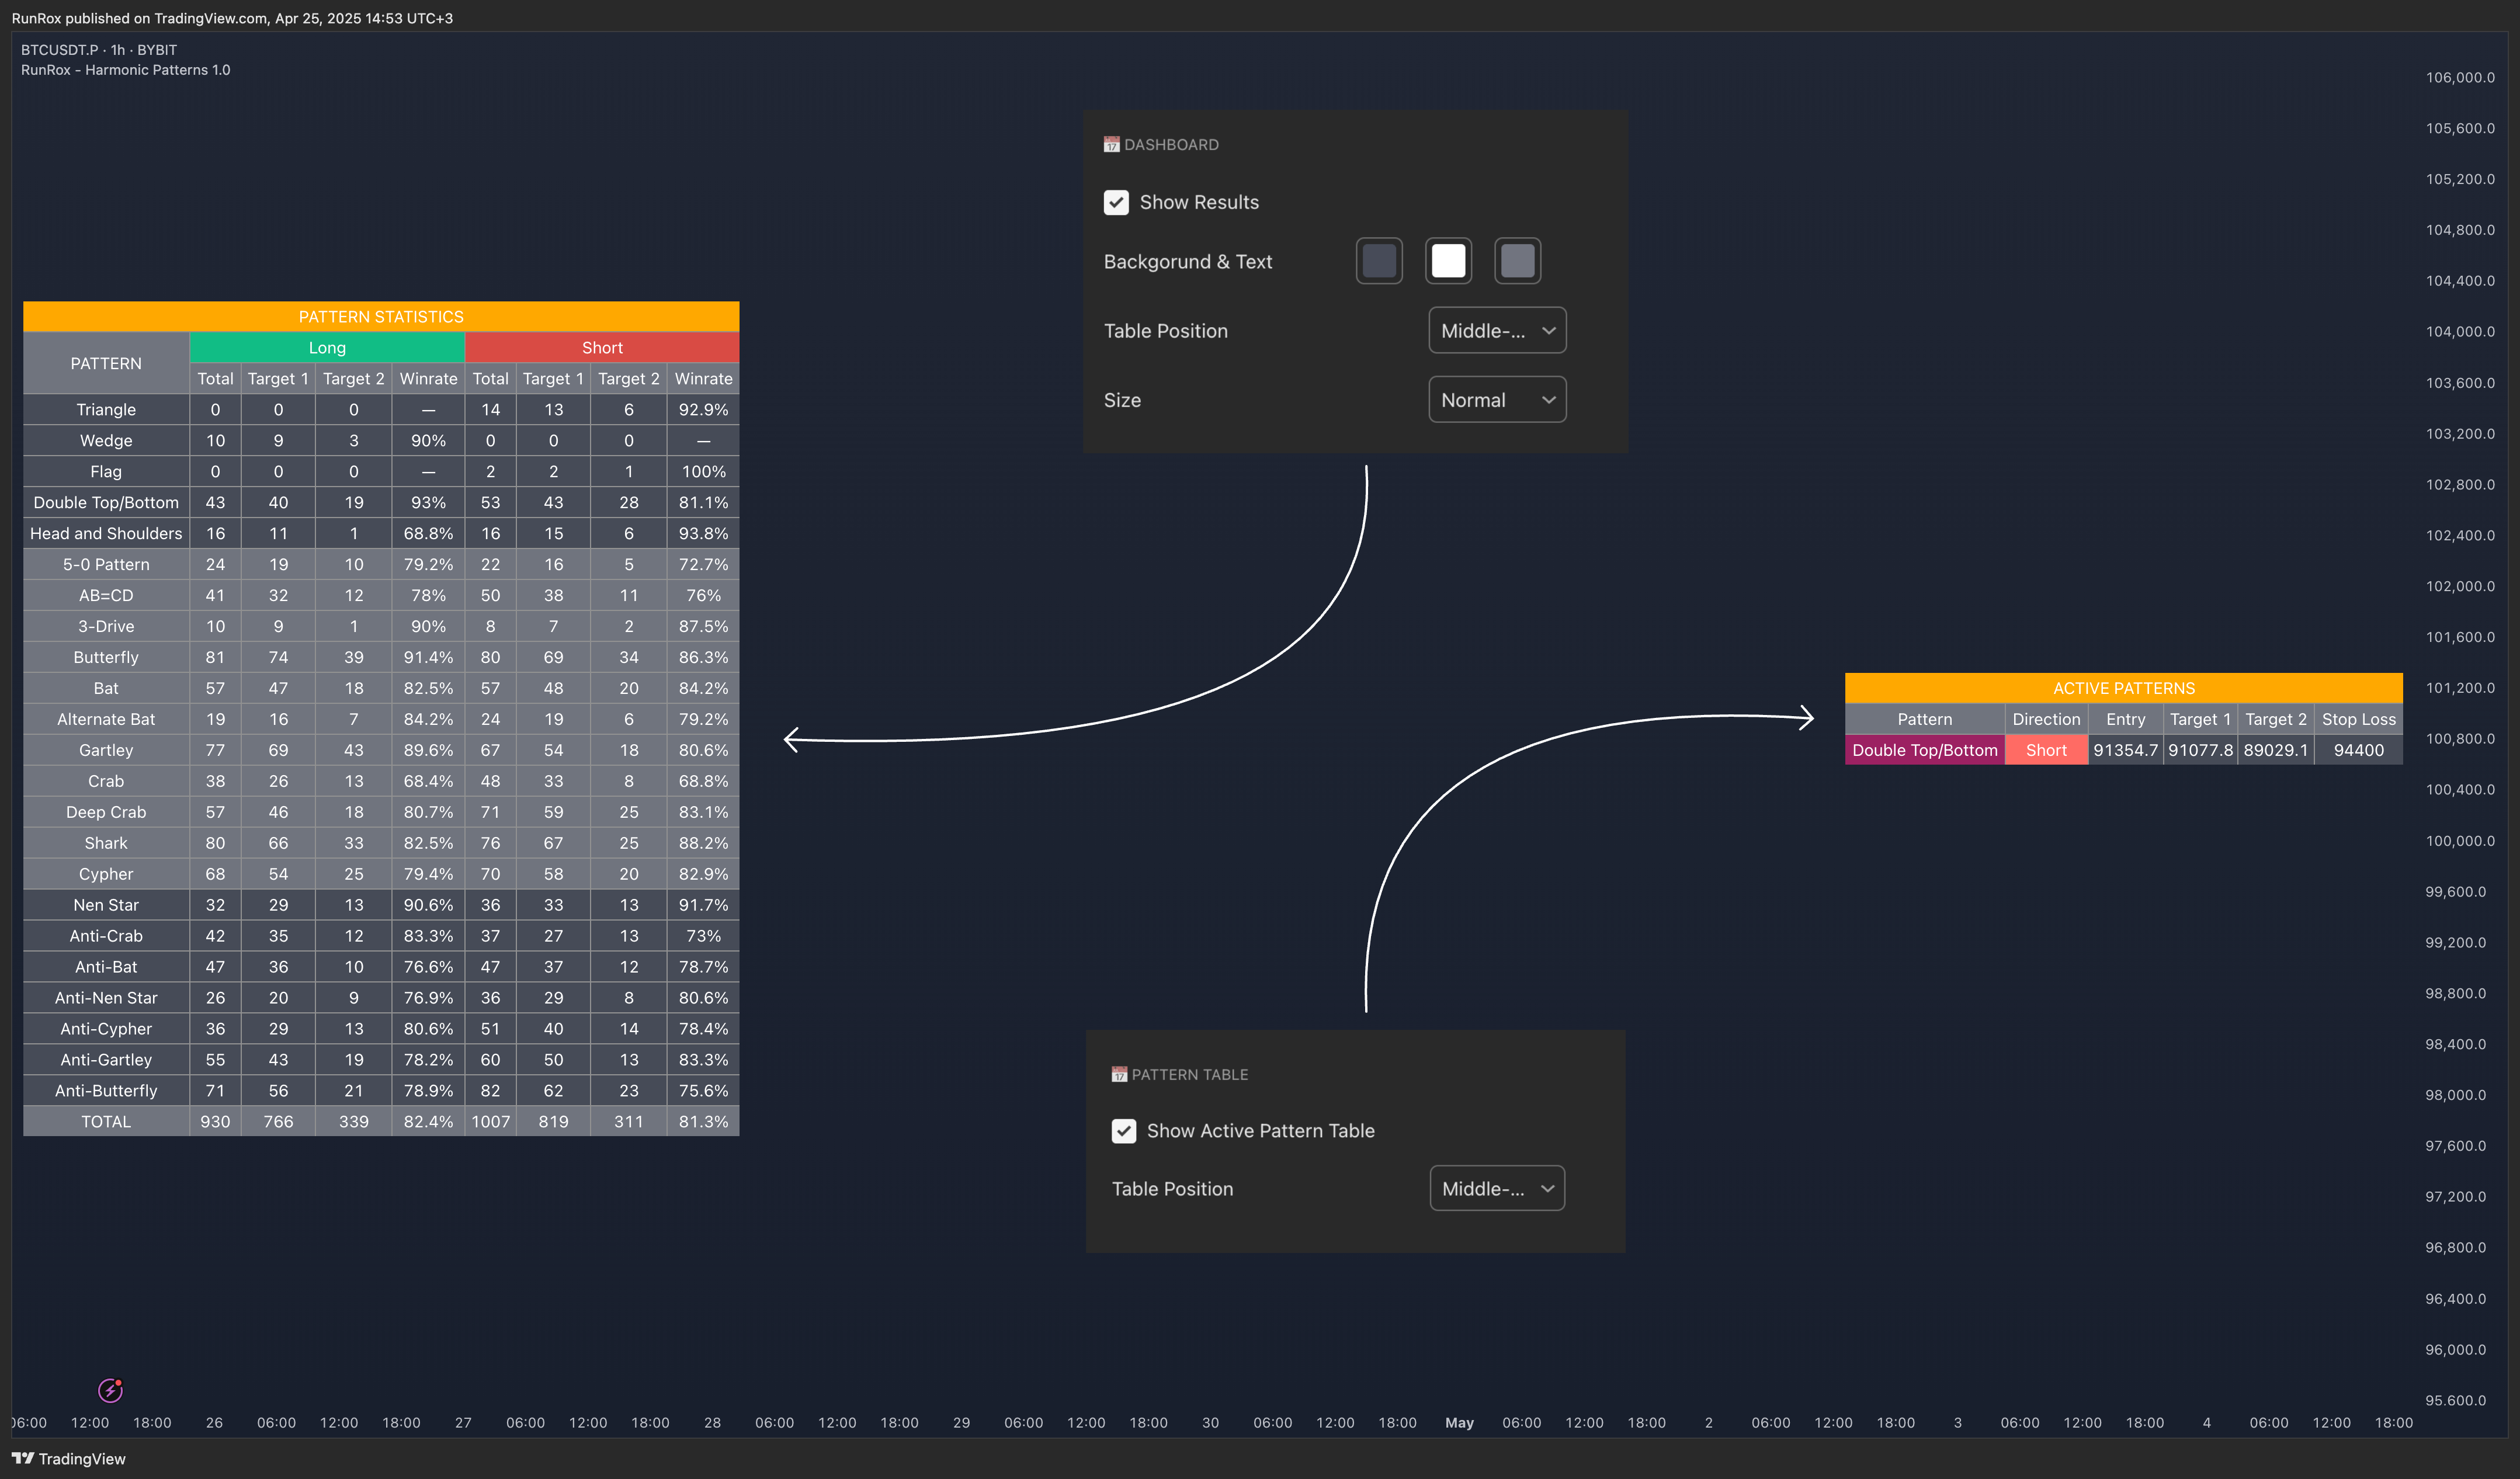
Task: Pick the white color swatch
Action: tap(1448, 261)
